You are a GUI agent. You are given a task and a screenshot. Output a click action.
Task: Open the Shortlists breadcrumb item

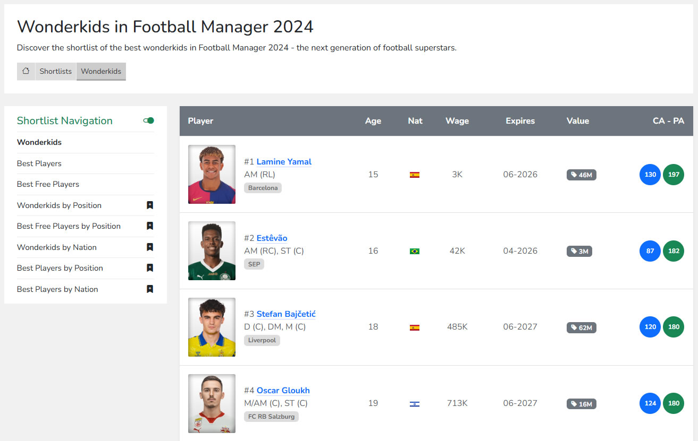coord(56,71)
